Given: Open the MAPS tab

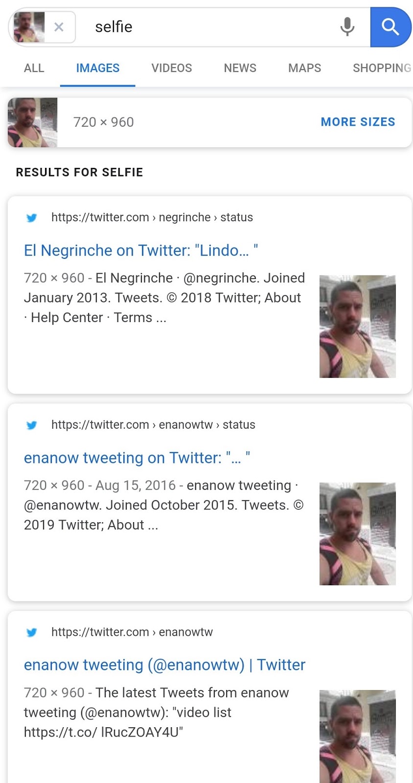Looking at the screenshot, I should pos(305,68).
